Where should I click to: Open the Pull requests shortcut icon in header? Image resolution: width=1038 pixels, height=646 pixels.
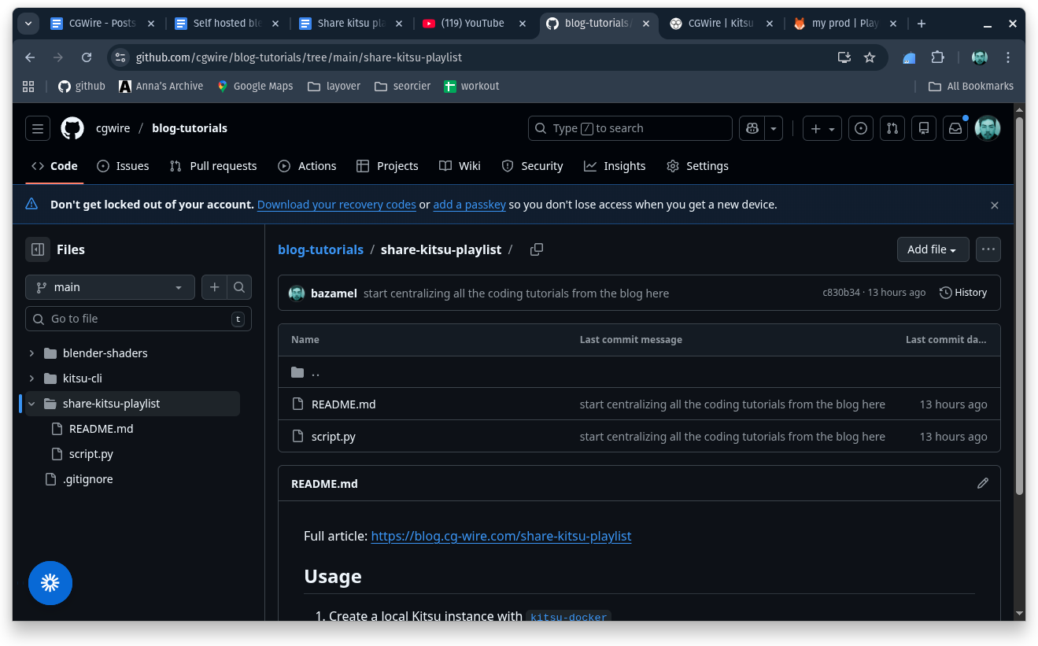892,128
